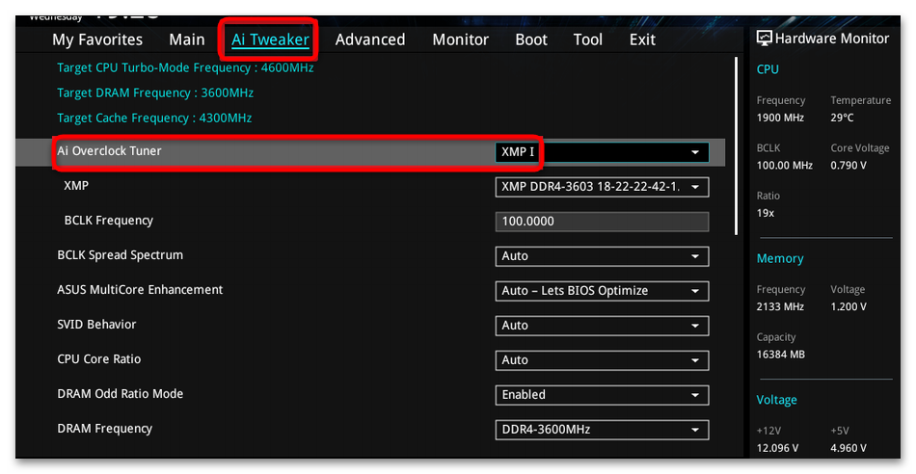
Task: Toggle DRAM Odd Ratio Mode dropdown
Action: (602, 395)
